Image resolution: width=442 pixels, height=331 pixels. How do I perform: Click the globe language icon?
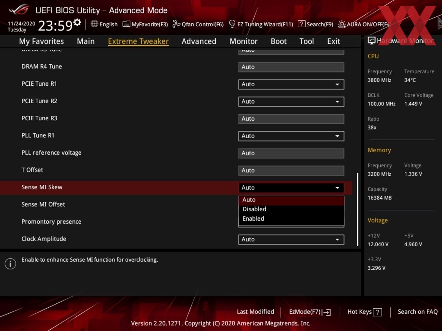pyautogui.click(x=94, y=24)
